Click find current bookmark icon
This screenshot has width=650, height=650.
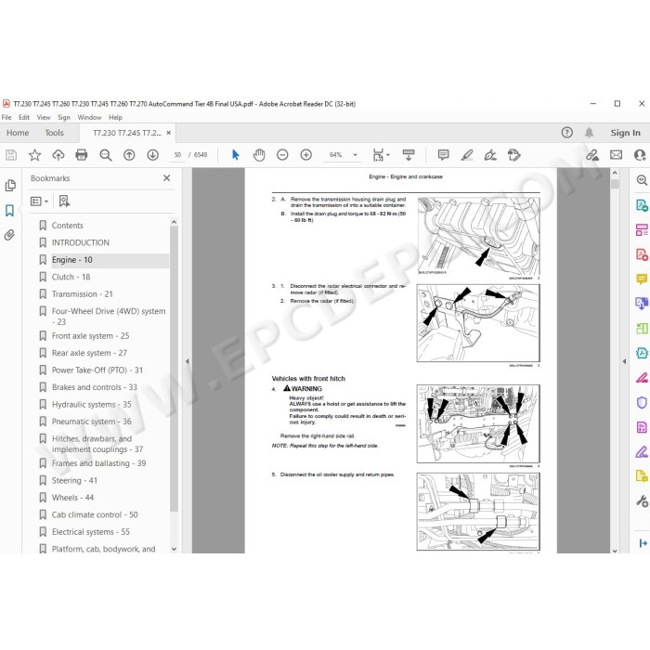pyautogui.click(x=64, y=201)
